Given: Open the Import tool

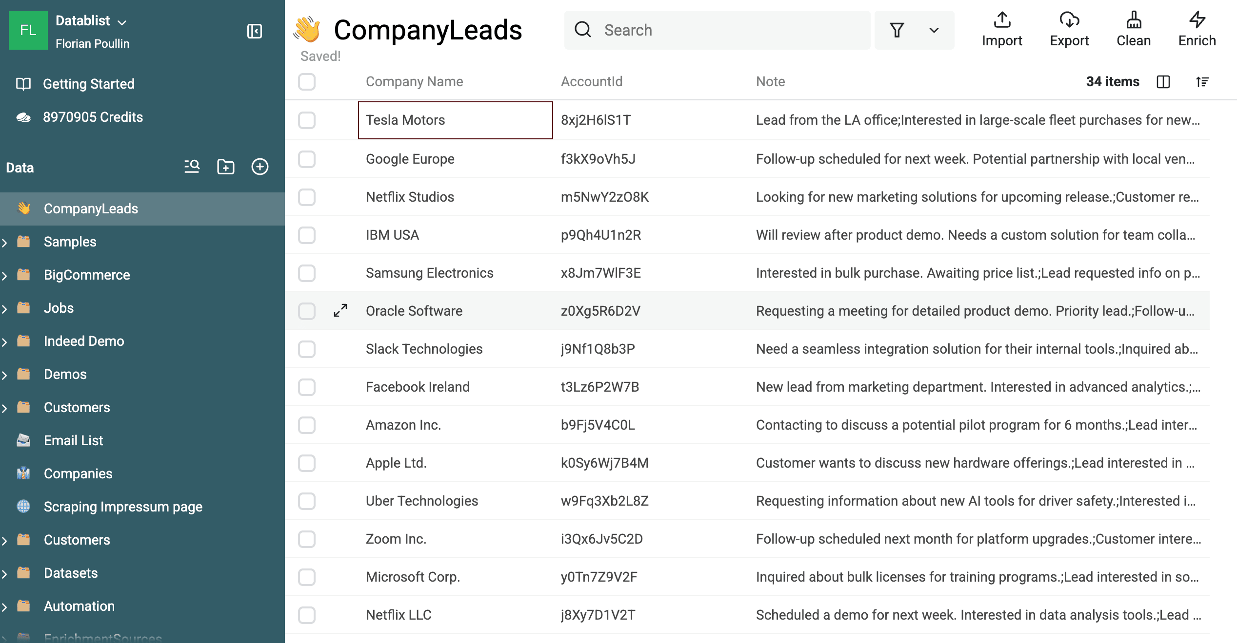Looking at the screenshot, I should point(1002,29).
